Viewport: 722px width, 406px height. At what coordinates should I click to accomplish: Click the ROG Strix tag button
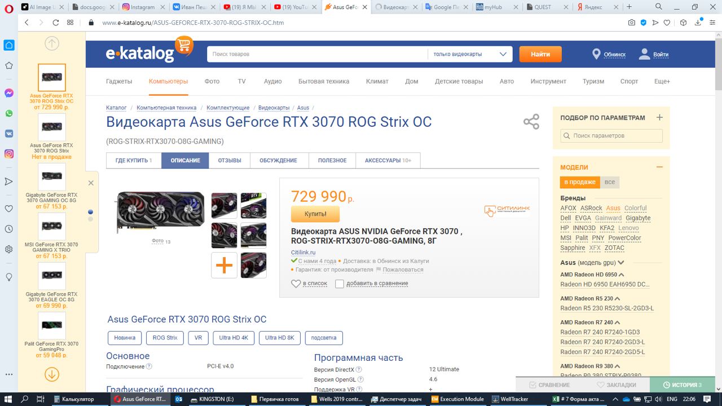pyautogui.click(x=165, y=338)
